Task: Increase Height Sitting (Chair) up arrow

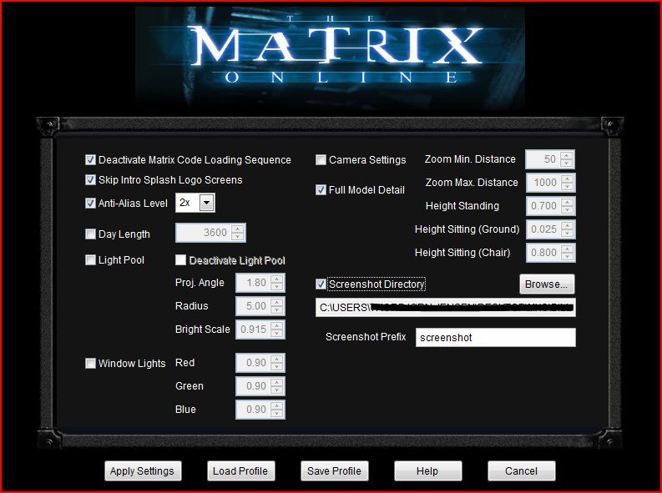Action: coord(567,249)
